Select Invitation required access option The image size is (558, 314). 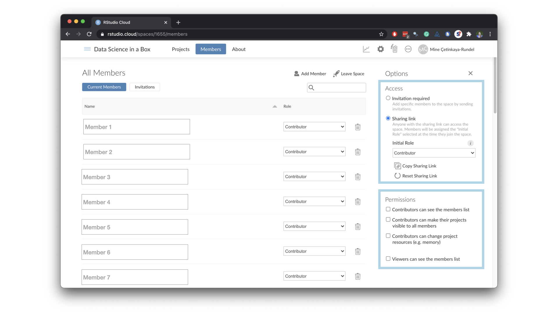pyautogui.click(x=388, y=98)
